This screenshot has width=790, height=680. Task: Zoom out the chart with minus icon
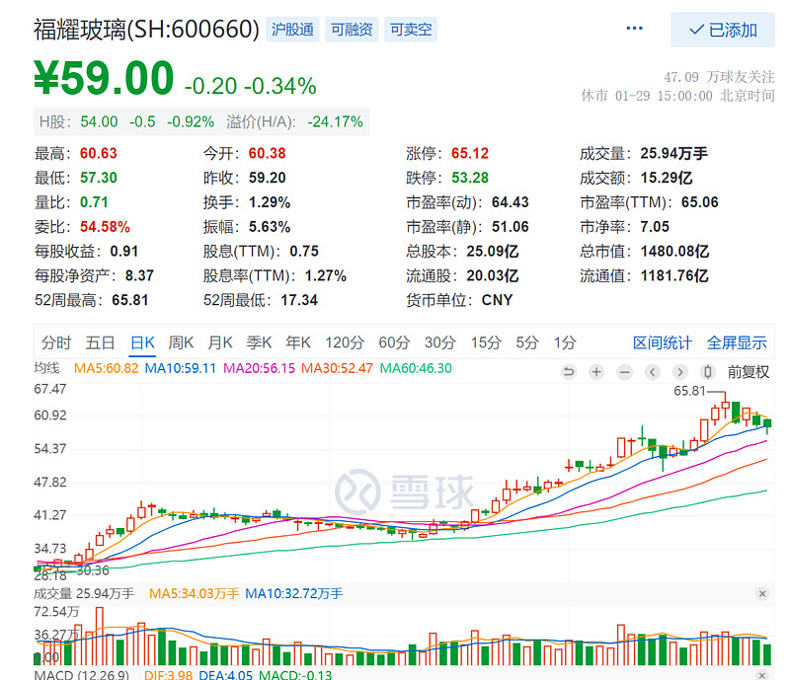(x=625, y=372)
